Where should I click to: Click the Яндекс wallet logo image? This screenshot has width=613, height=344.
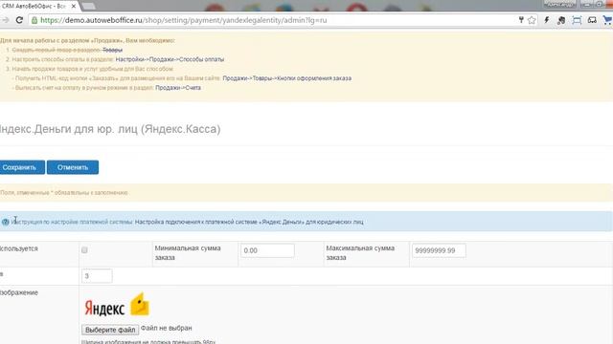(117, 304)
